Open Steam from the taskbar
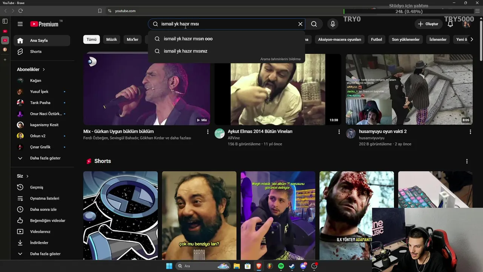 [292, 266]
